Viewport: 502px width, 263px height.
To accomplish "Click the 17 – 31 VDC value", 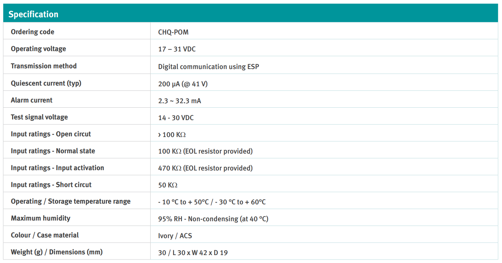I will 177,49.
